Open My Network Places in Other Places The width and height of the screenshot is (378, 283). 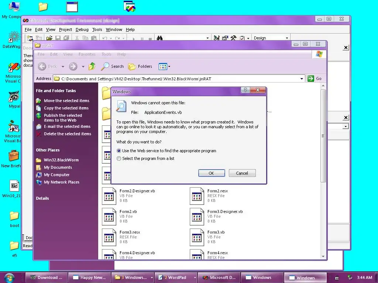(62, 182)
